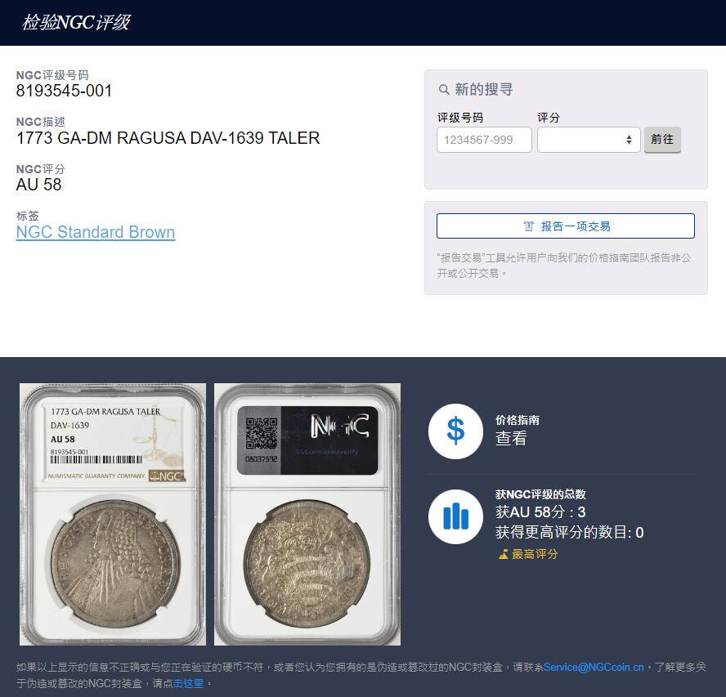Open the Service@NGCcoin.cn email link
This screenshot has width=726, height=697.
(594, 667)
